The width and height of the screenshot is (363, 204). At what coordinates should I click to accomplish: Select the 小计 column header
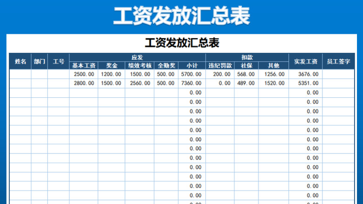click(x=192, y=65)
